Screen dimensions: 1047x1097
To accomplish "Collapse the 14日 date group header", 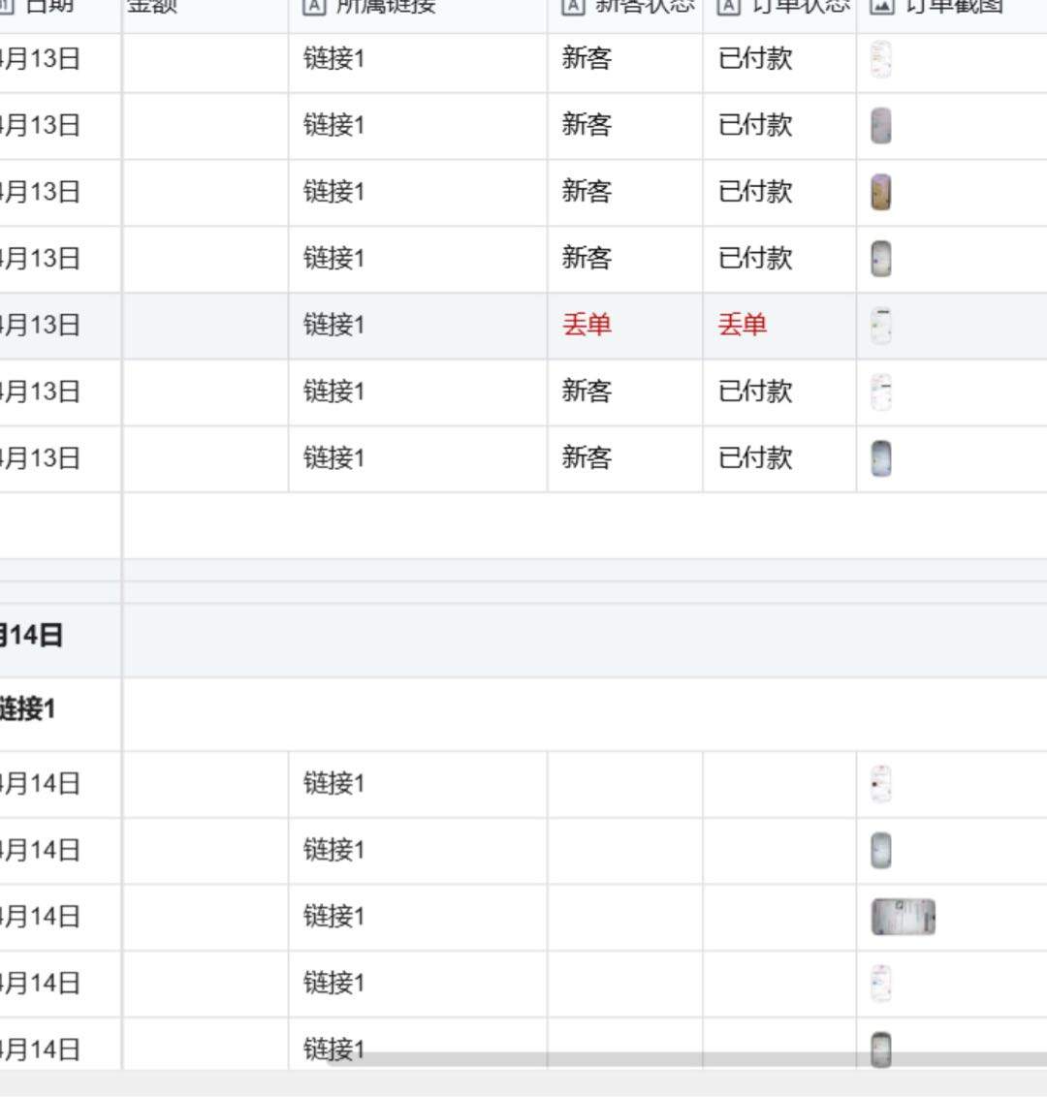I will point(33,636).
